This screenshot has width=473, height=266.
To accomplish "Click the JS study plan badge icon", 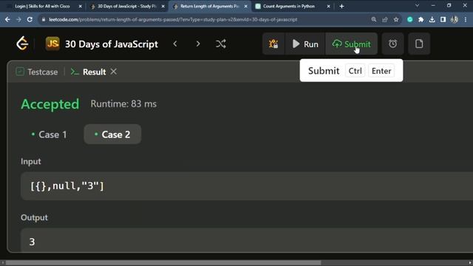I will coord(52,44).
